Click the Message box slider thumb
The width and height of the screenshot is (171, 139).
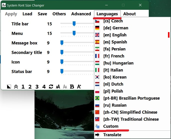click(x=62, y=43)
